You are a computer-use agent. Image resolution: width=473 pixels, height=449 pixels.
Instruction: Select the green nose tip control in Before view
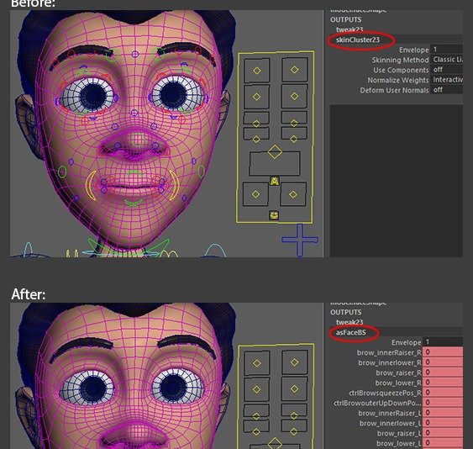click(139, 140)
